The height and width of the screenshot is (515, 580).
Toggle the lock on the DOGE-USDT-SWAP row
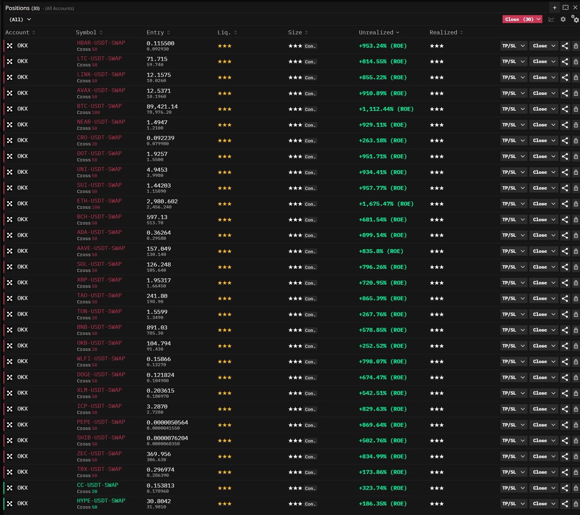click(576, 377)
